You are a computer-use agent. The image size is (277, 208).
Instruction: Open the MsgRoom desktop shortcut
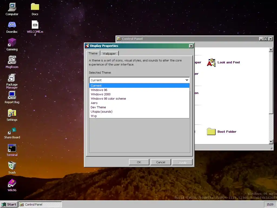click(x=12, y=62)
